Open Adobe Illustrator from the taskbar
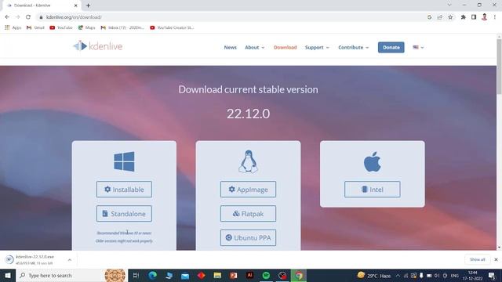 [249, 275]
